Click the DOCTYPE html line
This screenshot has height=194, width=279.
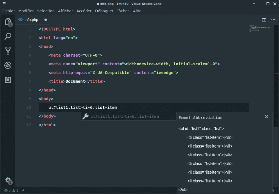(57, 29)
